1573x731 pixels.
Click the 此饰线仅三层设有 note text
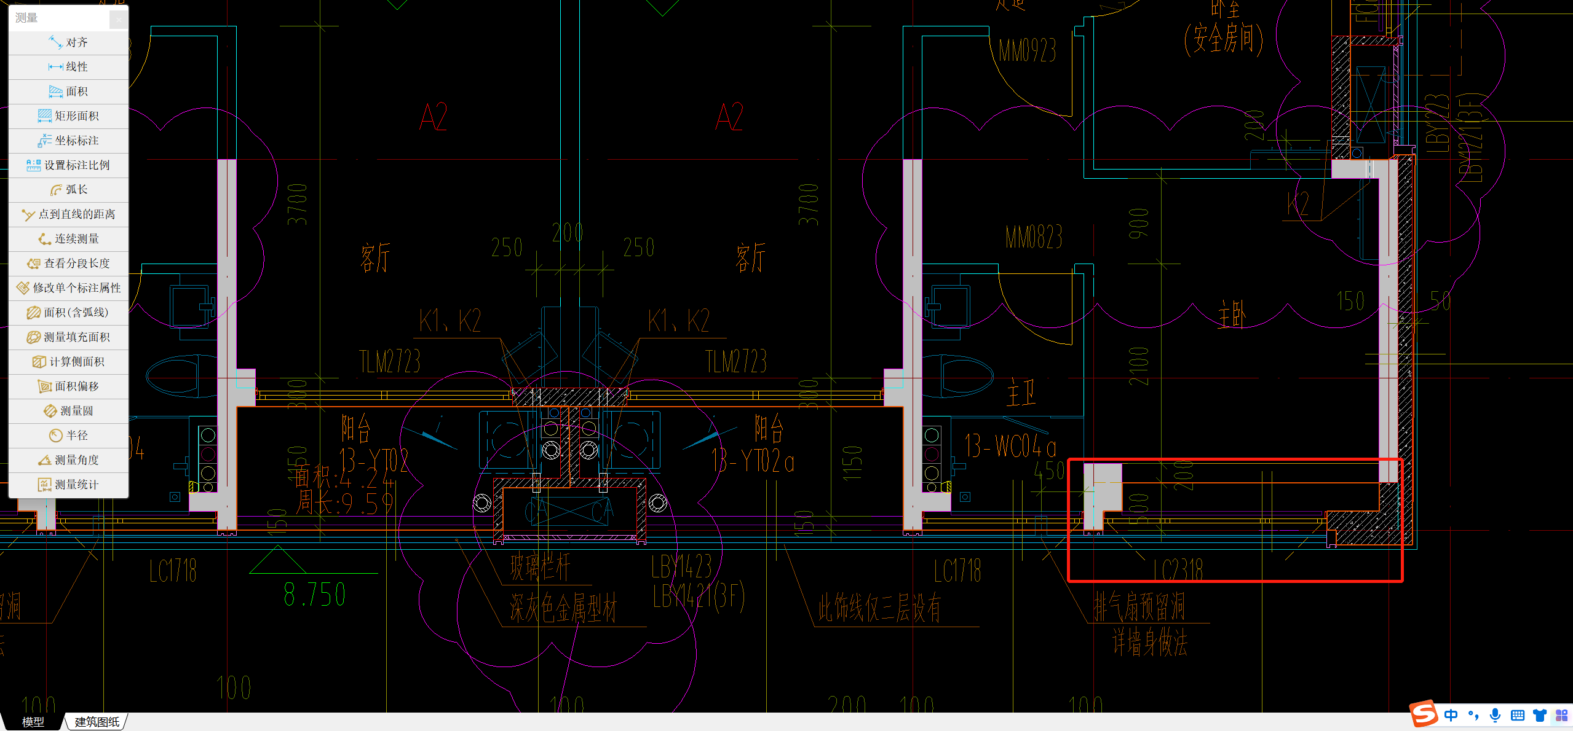pyautogui.click(x=879, y=608)
